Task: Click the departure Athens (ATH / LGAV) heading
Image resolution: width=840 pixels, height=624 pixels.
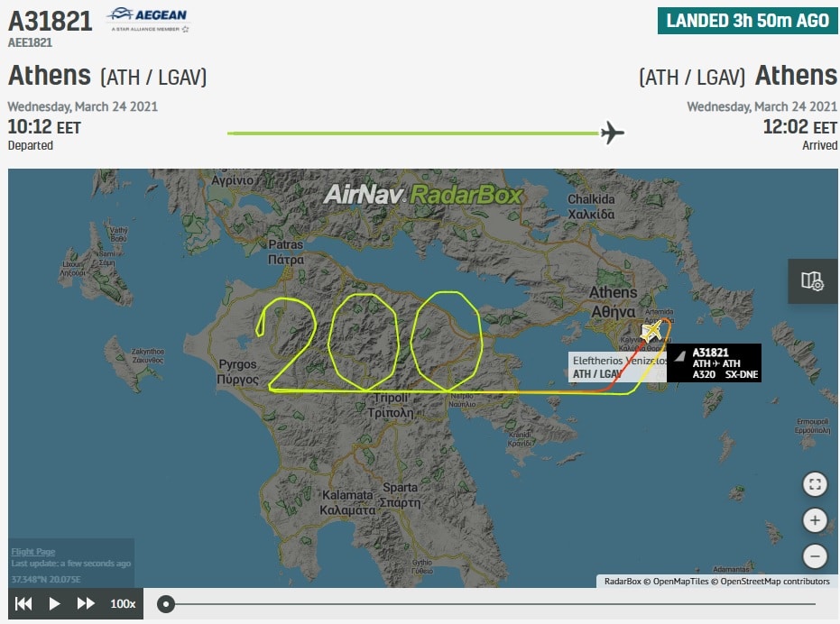Action: click(x=107, y=76)
